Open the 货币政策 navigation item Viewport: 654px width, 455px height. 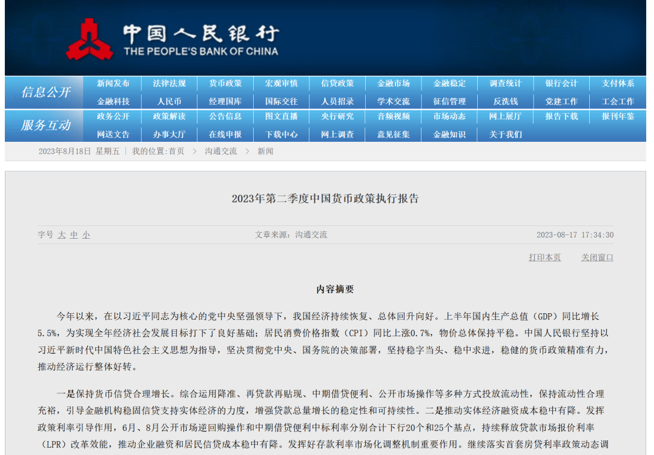(225, 84)
